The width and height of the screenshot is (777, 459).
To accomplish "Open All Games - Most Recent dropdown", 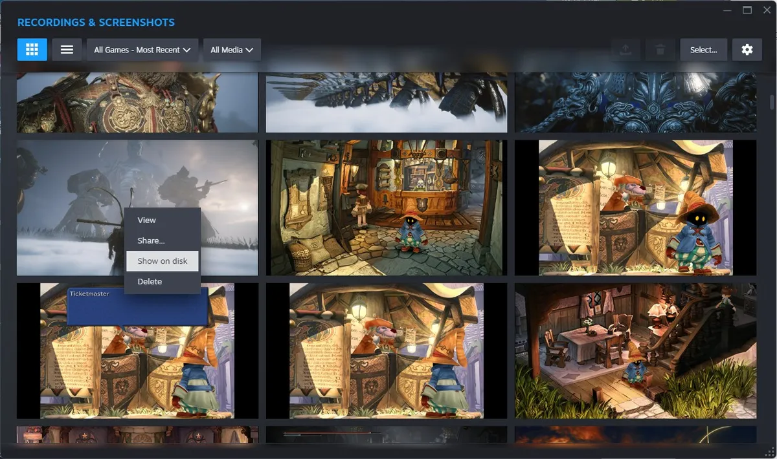I will tap(142, 49).
